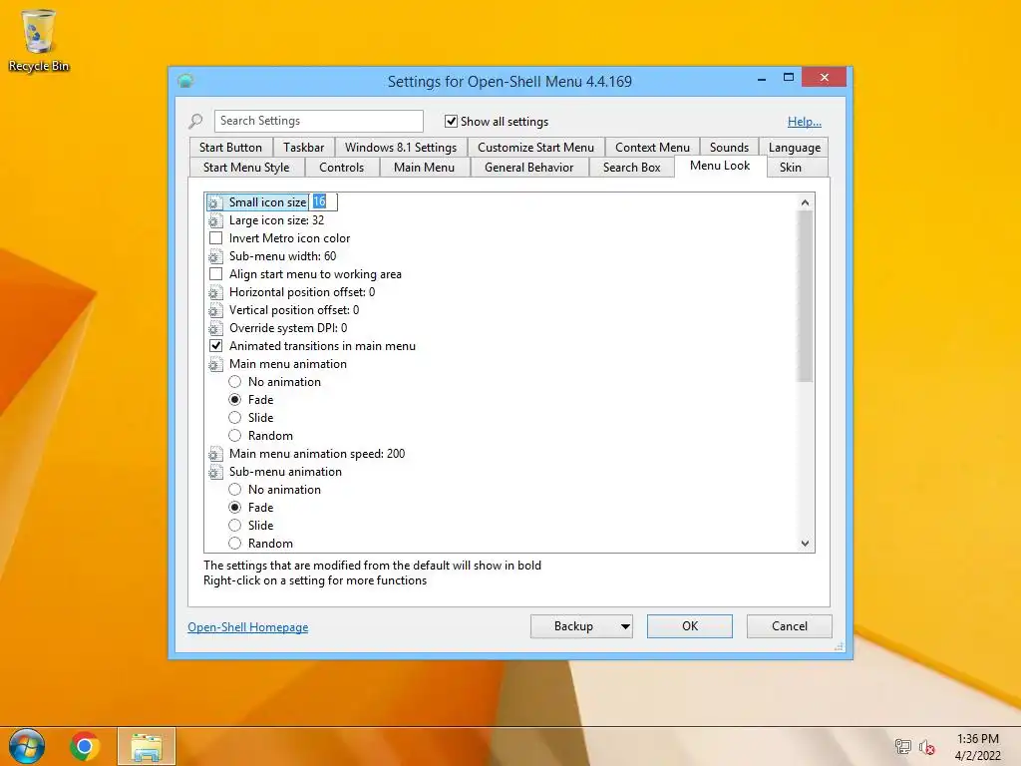The width and height of the screenshot is (1021, 766).
Task: Select Random under Main menu animation
Action: tap(235, 436)
